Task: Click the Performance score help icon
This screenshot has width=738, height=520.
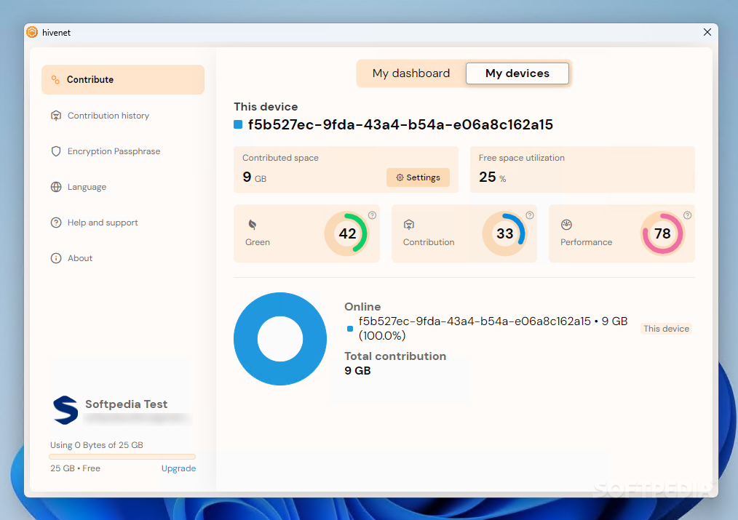Action: tap(688, 215)
